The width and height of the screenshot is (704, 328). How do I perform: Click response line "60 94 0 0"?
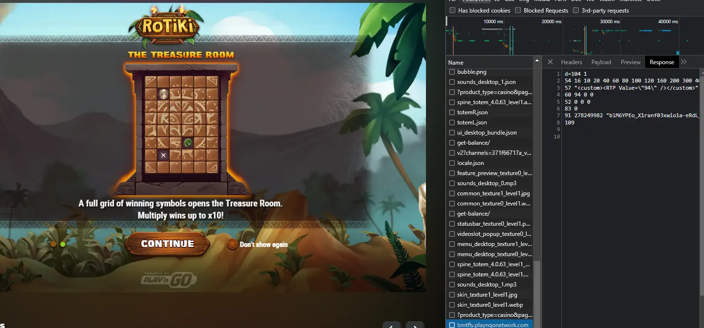coord(579,95)
